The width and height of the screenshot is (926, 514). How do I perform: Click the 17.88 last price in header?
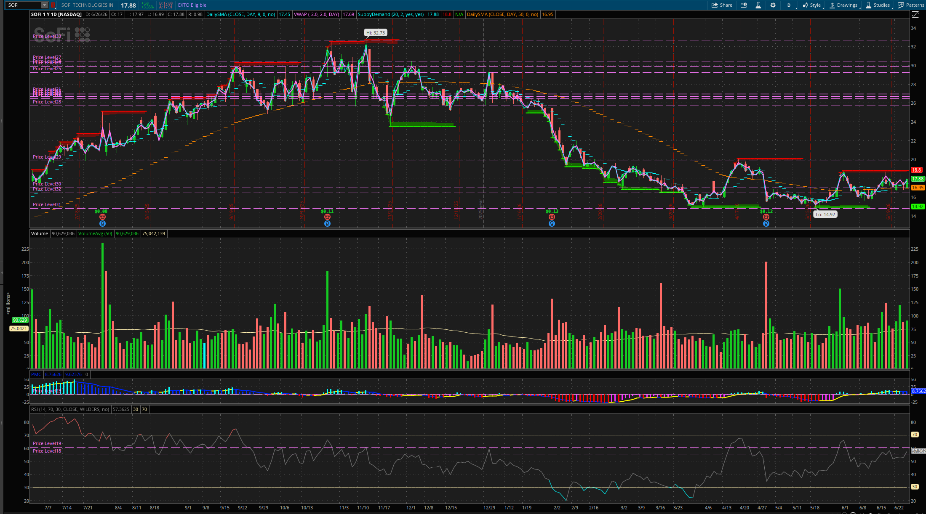[128, 5]
